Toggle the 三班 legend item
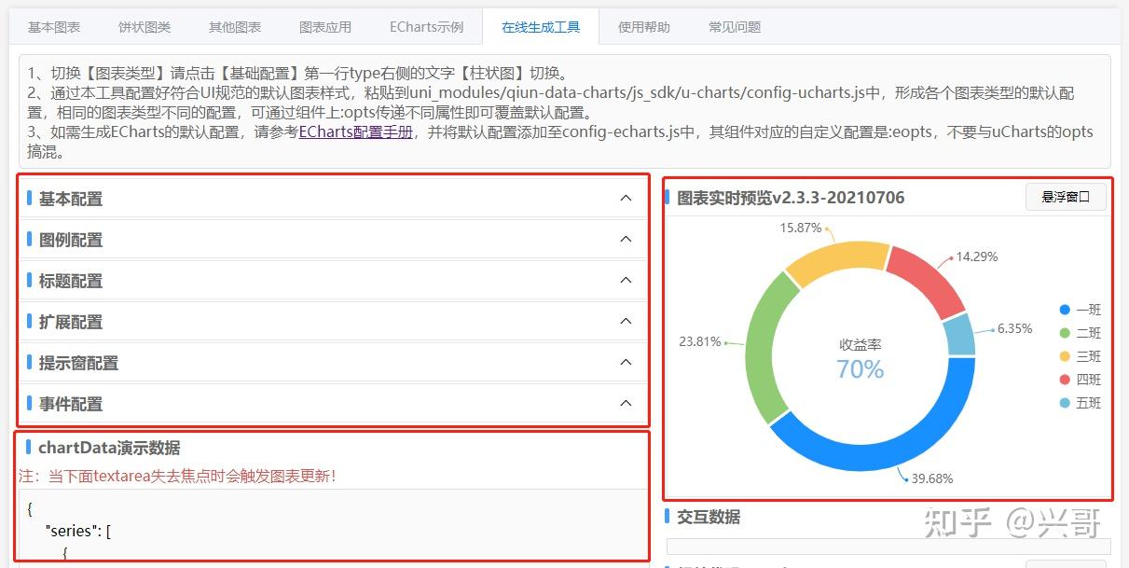This screenshot has width=1129, height=568. (x=1081, y=356)
